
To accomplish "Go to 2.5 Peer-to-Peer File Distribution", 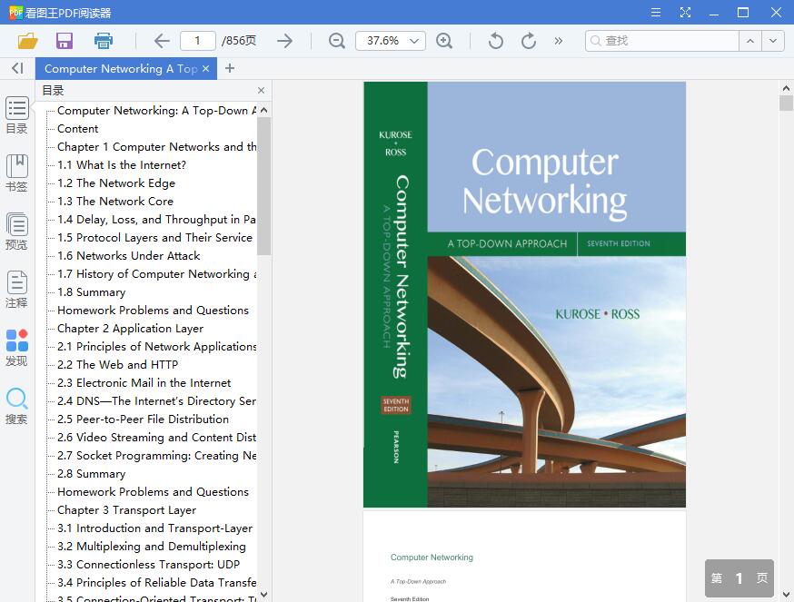I will pos(143,419).
